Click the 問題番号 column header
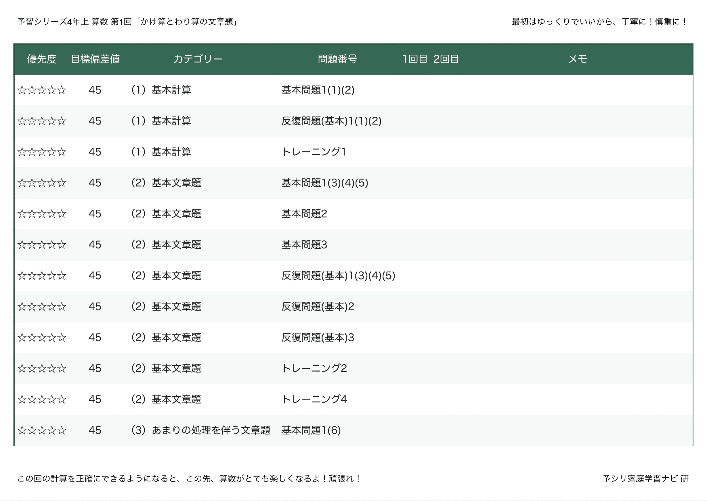The width and height of the screenshot is (707, 501). [337, 59]
